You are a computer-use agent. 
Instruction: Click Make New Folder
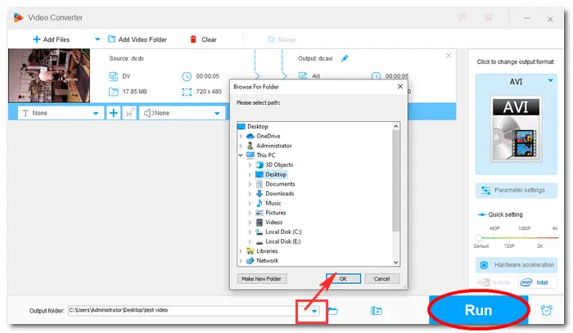click(x=262, y=279)
